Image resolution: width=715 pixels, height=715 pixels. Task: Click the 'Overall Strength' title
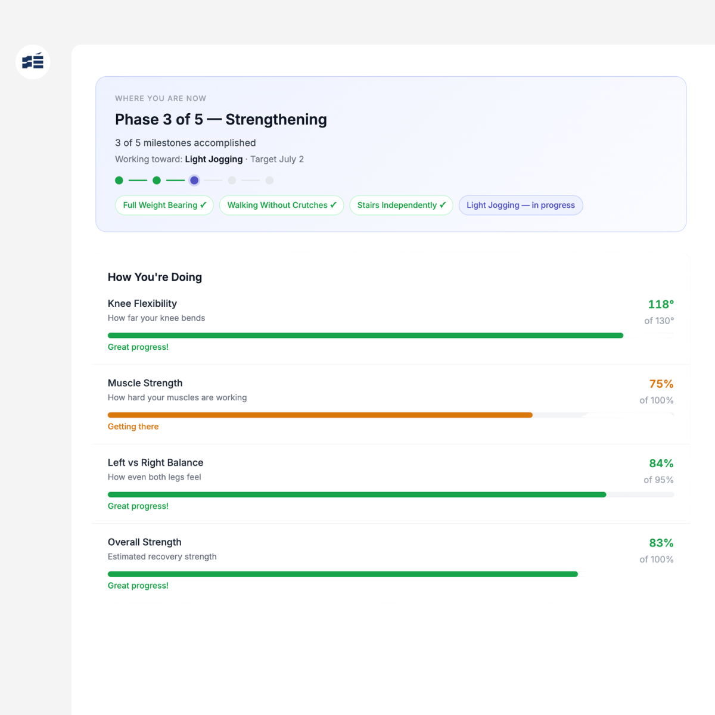pyautogui.click(x=145, y=542)
